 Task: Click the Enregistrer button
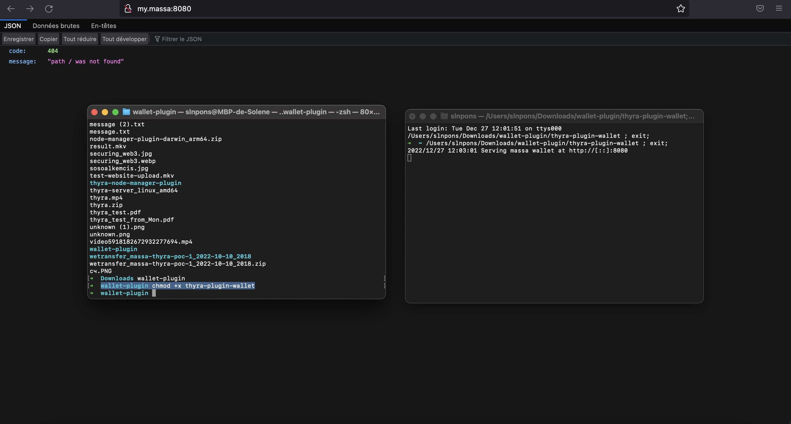18,39
